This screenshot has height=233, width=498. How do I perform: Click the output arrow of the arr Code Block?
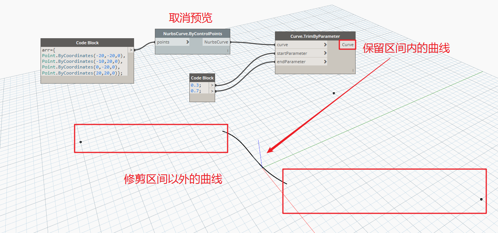(131, 50)
